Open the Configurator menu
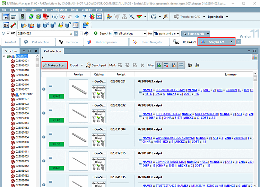 59,10
